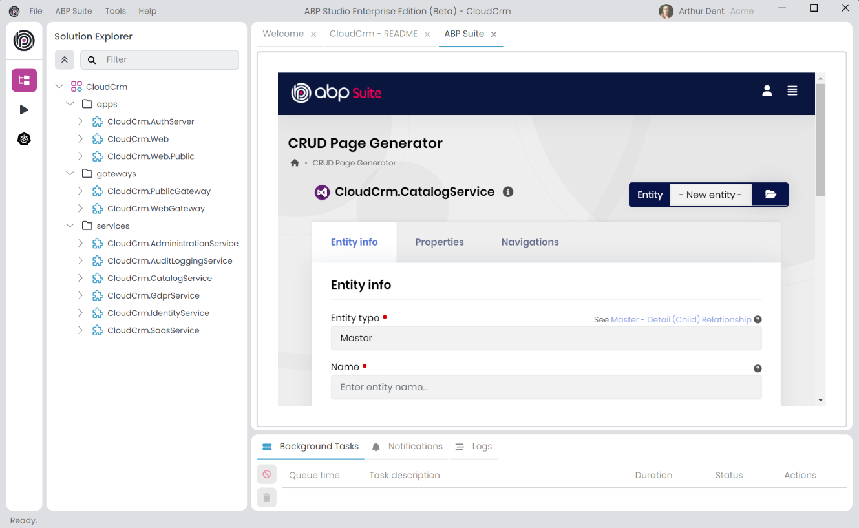Open the New entity selector dropdown
The image size is (859, 528).
point(710,195)
